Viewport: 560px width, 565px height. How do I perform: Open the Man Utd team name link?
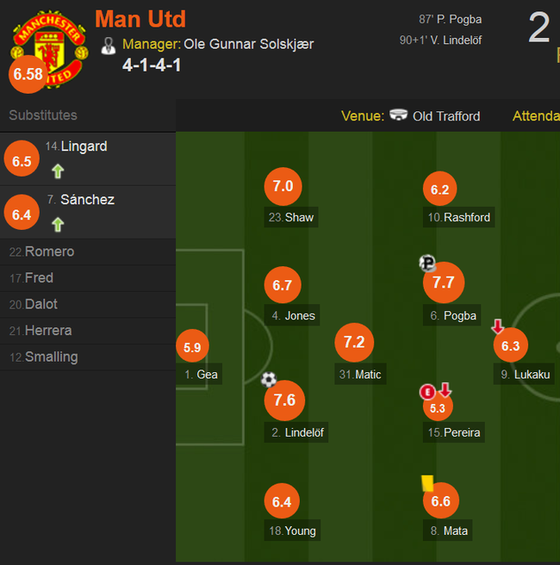point(140,19)
